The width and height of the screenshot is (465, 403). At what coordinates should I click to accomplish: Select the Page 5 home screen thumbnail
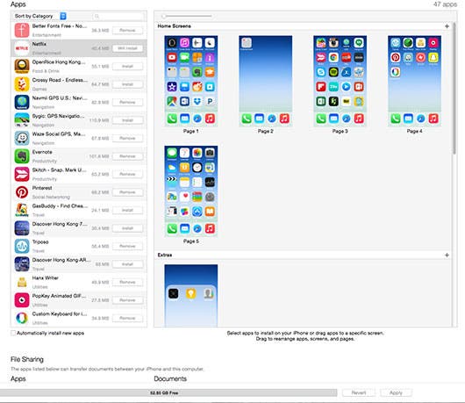[x=191, y=191]
